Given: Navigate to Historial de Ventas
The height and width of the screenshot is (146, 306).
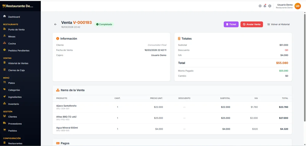Looking at the screenshot, I should [x=18, y=63].
